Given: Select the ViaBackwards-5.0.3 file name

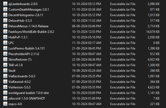Looking at the screenshot, I should 22,76.
